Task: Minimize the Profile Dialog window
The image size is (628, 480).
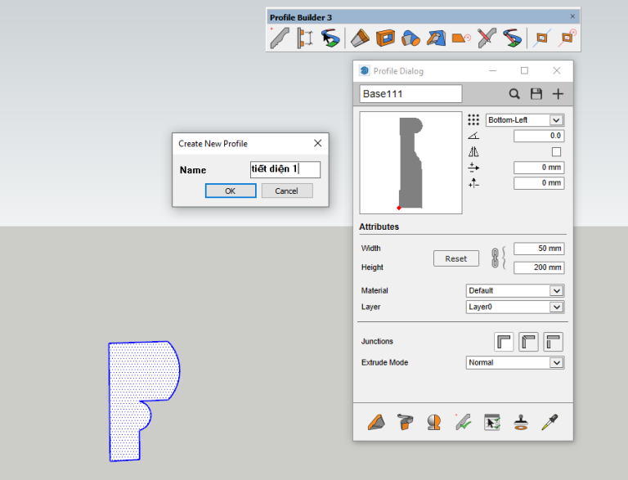Action: click(x=492, y=71)
